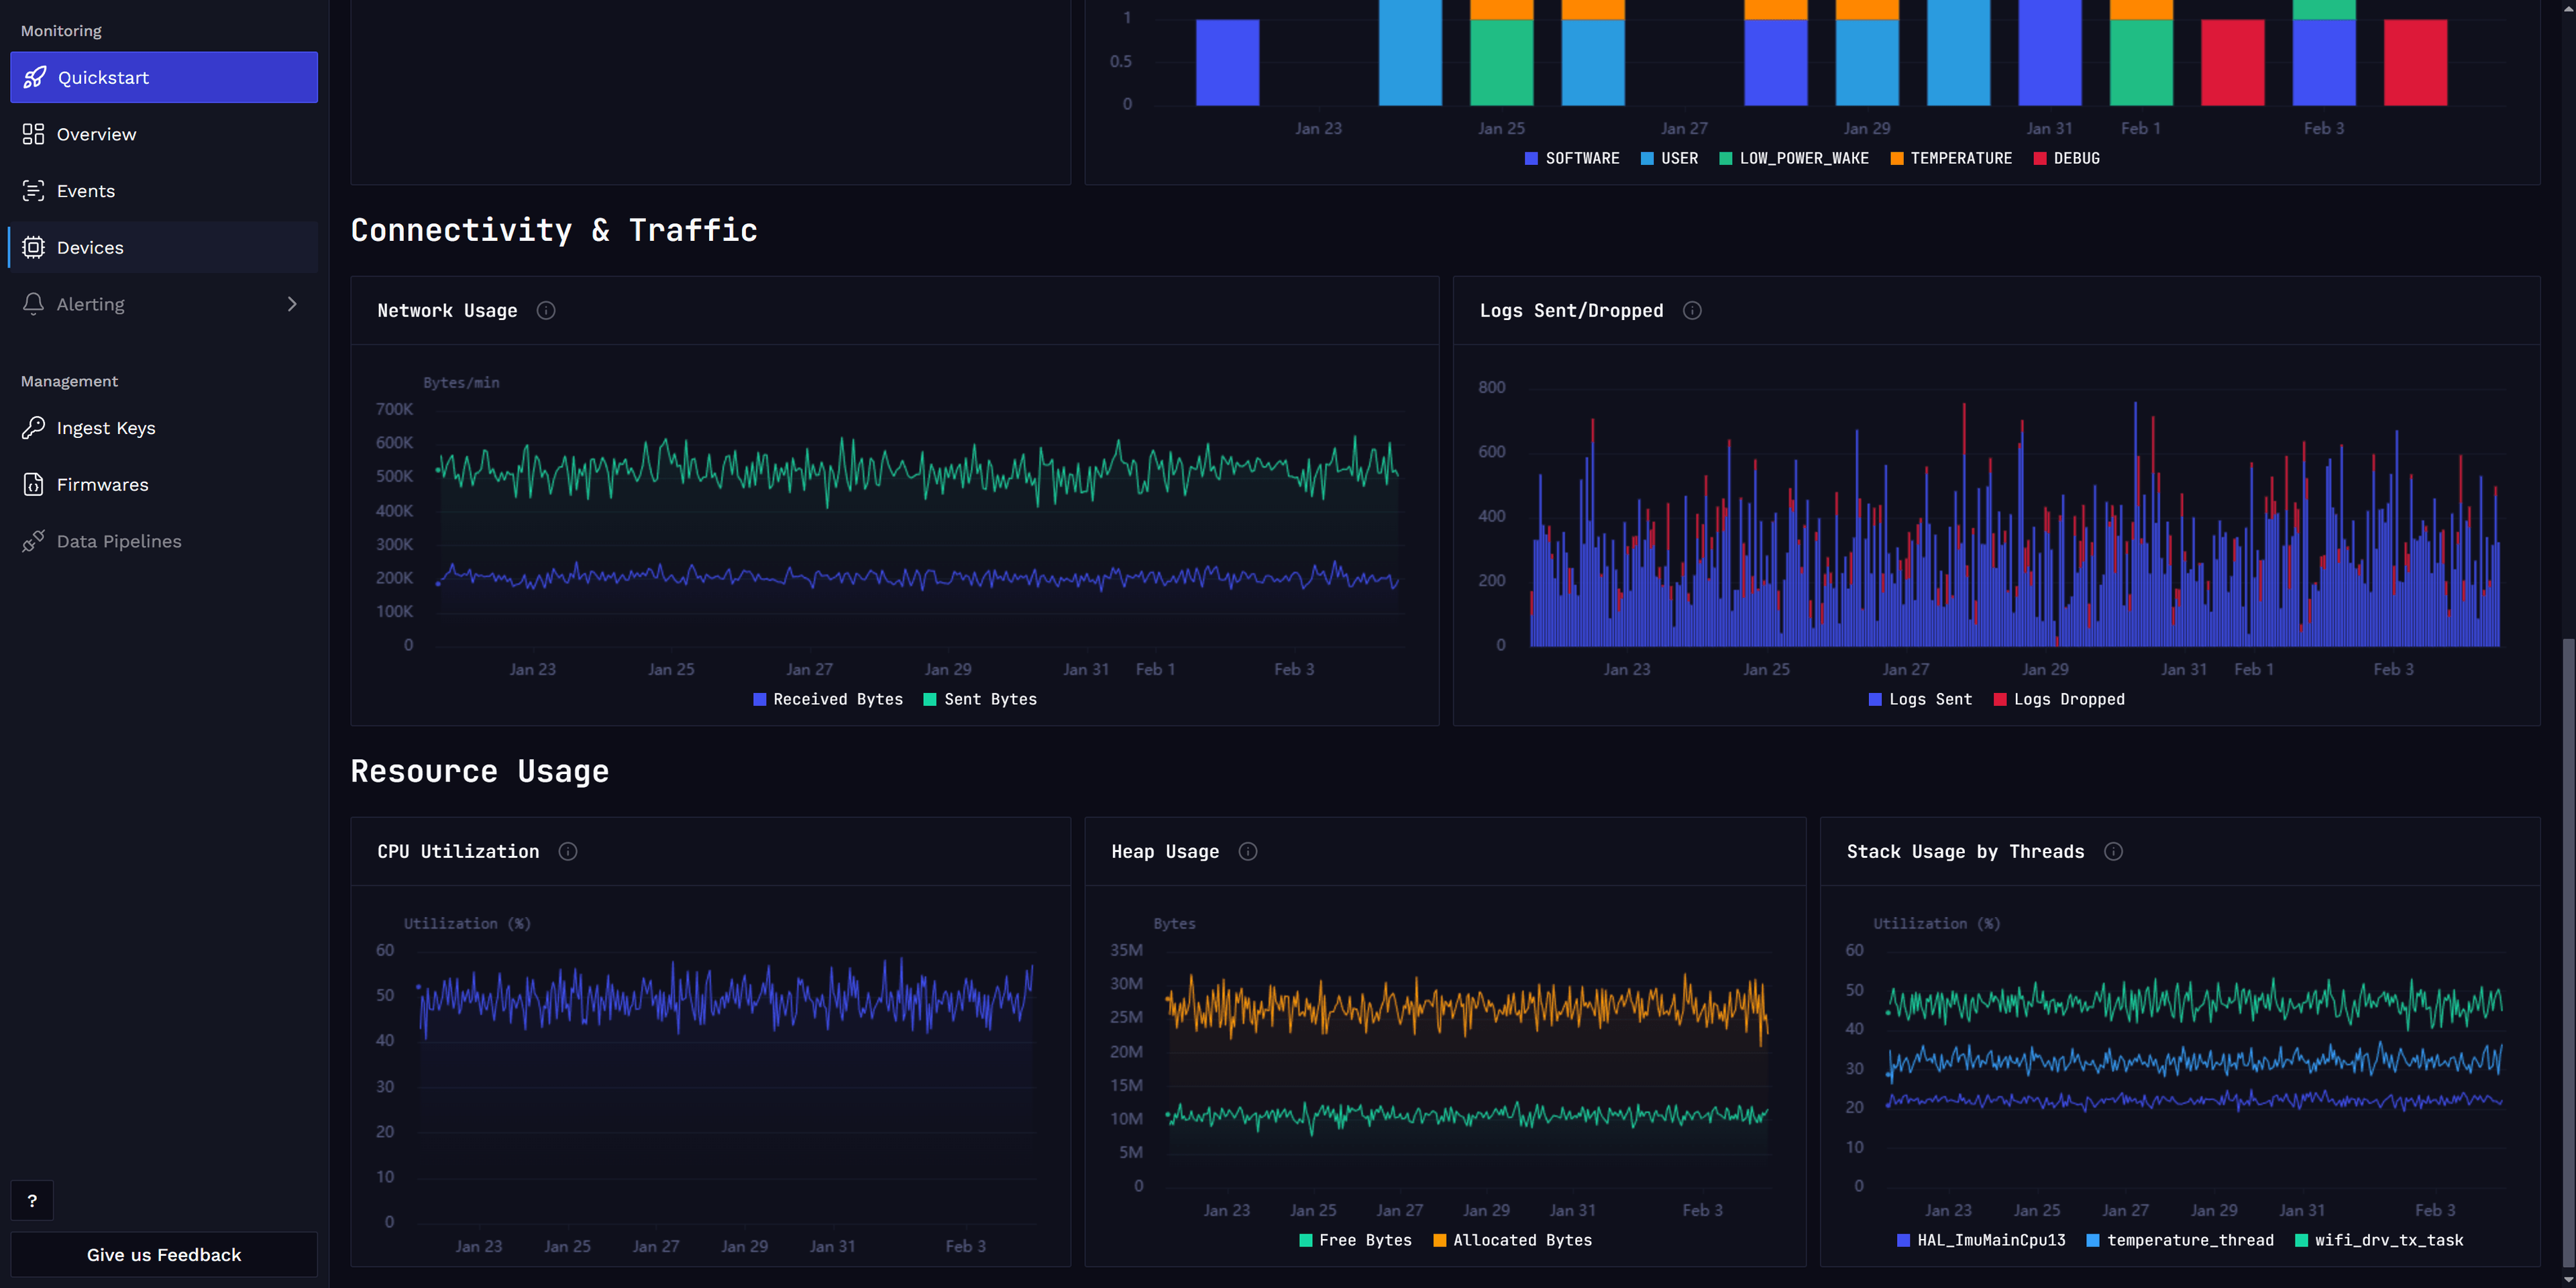Open Overview via its grid icon
Image resolution: width=2576 pixels, height=1288 pixels.
[33, 134]
